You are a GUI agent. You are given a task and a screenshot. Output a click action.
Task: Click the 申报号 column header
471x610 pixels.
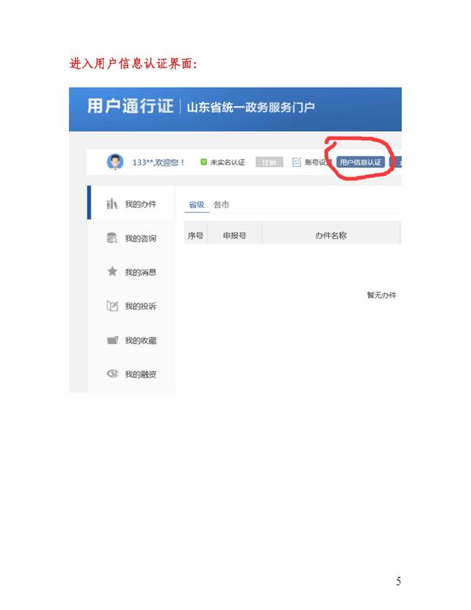pyautogui.click(x=235, y=235)
